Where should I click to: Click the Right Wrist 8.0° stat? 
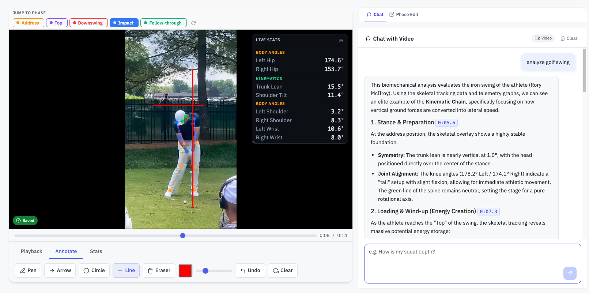pyautogui.click(x=300, y=138)
